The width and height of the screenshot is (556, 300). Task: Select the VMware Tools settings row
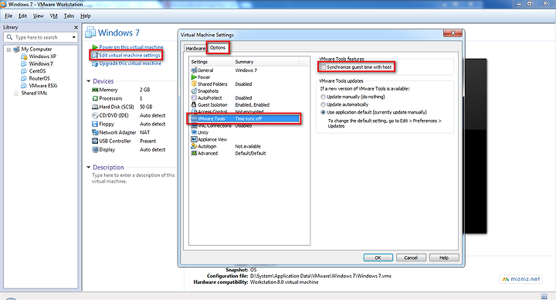pyautogui.click(x=245, y=118)
